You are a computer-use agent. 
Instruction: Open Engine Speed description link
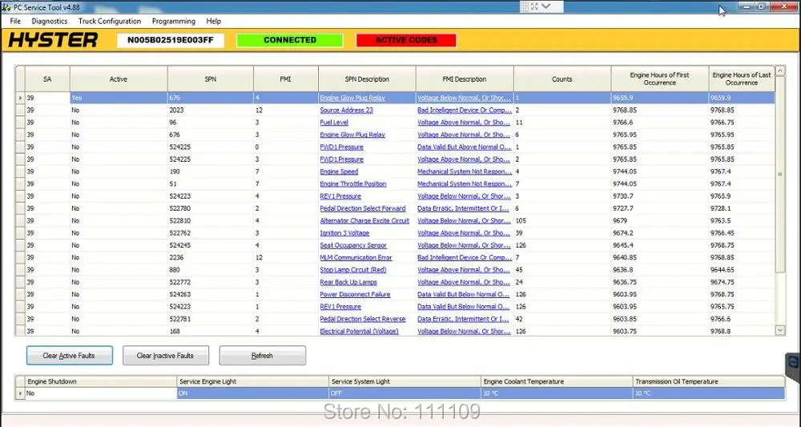pyautogui.click(x=339, y=171)
